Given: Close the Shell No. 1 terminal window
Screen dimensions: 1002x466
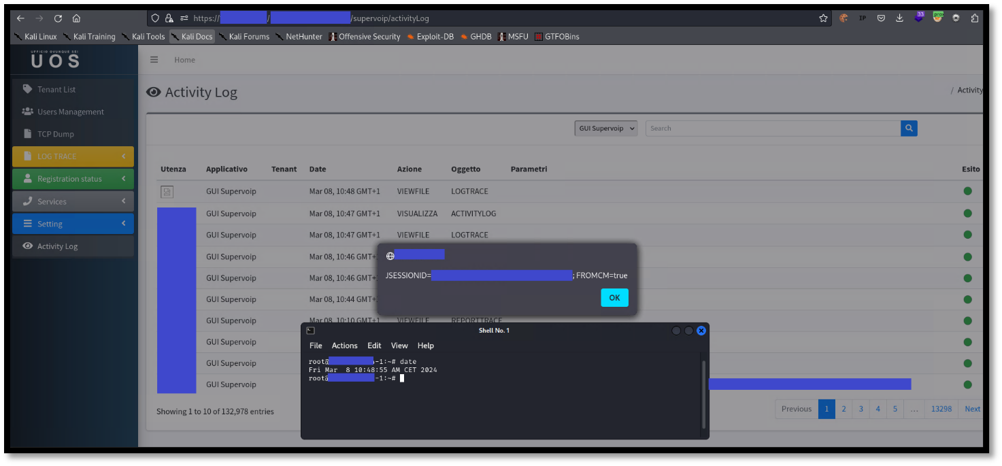Looking at the screenshot, I should click(x=701, y=331).
